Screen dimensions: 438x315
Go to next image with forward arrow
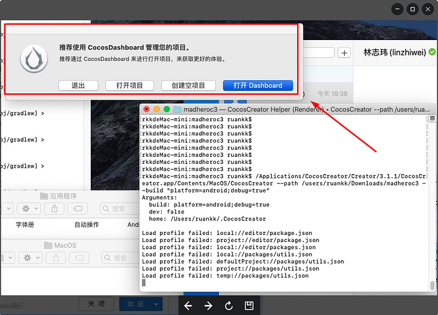[208, 305]
